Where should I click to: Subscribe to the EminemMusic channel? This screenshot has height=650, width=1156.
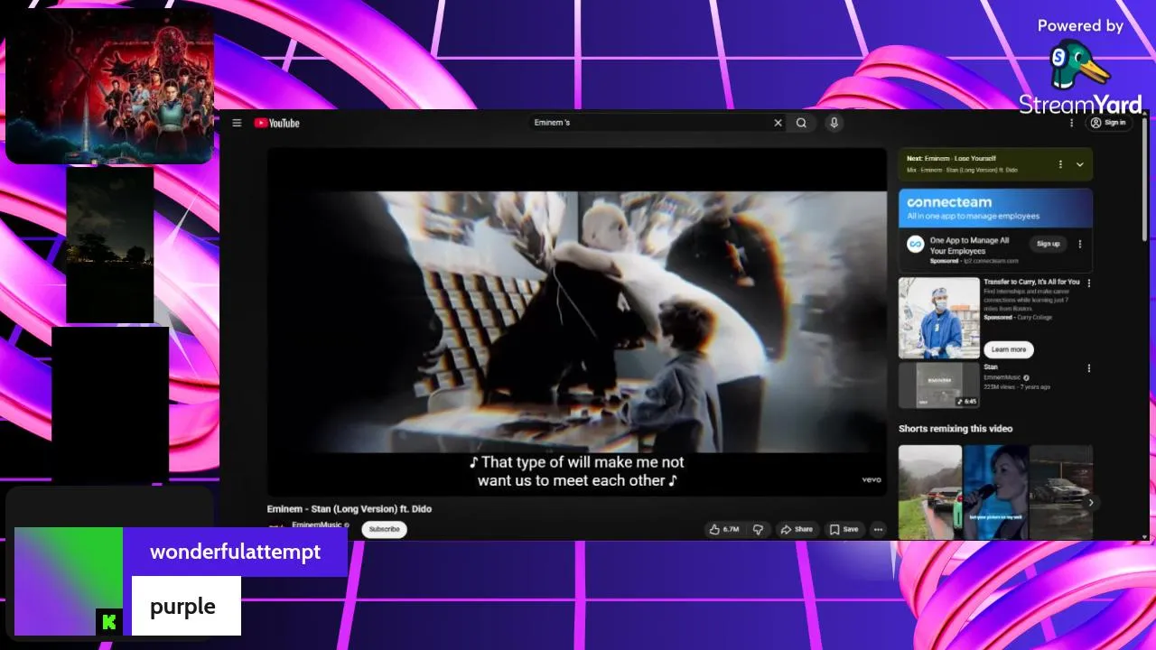click(x=384, y=529)
